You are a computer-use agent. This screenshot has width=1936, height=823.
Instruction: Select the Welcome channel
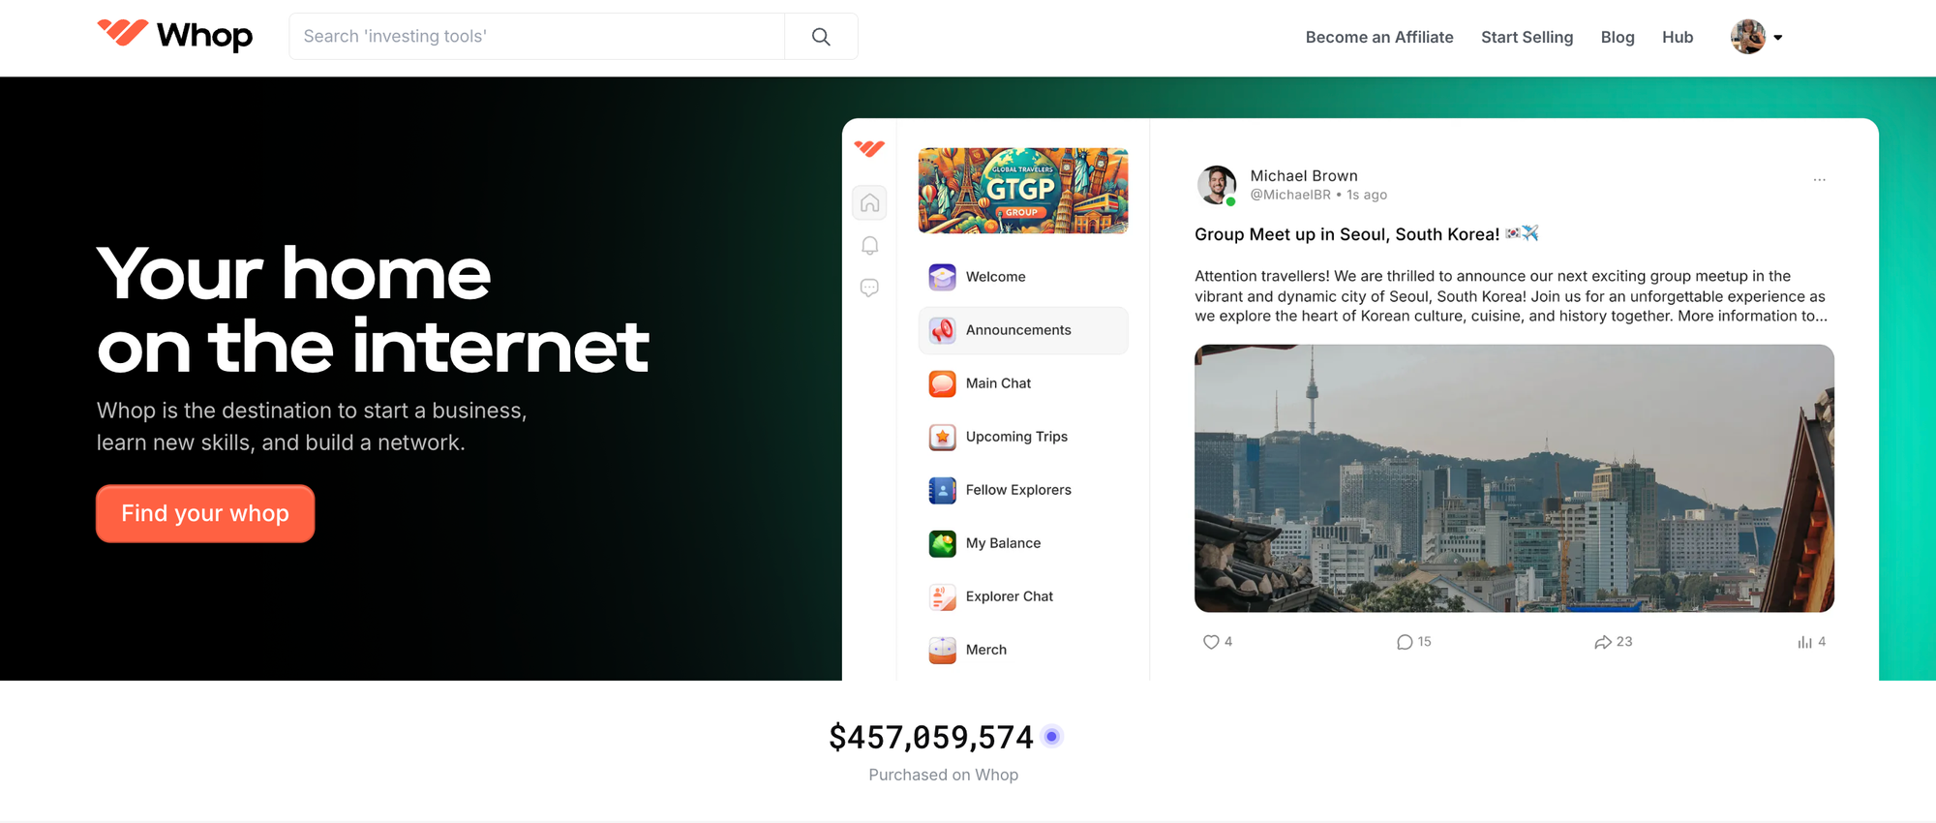point(1023,277)
